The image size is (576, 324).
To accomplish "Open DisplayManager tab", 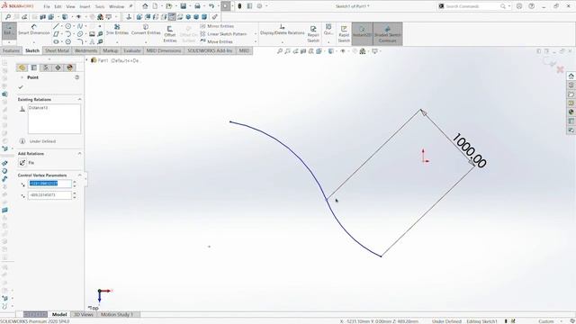I will tap(70, 67).
